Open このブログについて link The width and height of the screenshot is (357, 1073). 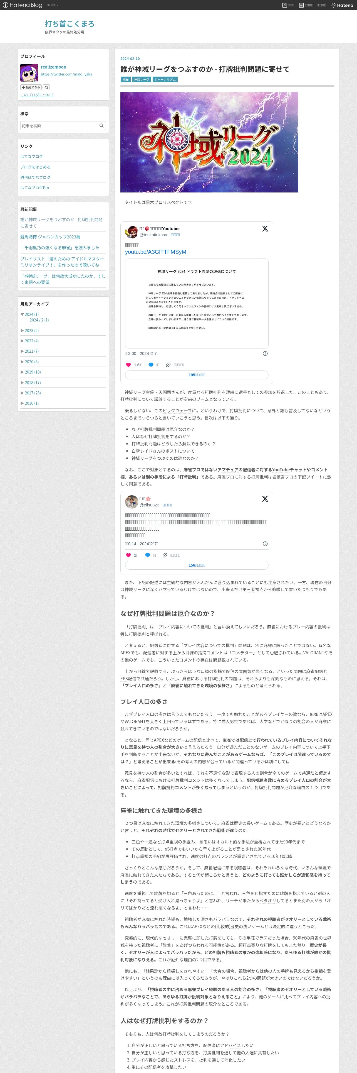(37, 95)
